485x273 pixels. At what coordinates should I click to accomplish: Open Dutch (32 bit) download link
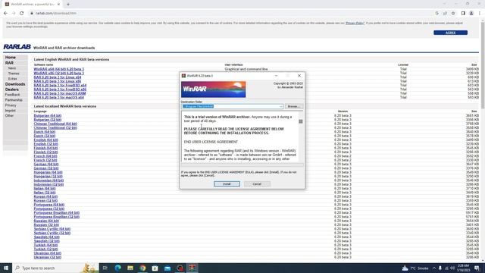pos(45,136)
